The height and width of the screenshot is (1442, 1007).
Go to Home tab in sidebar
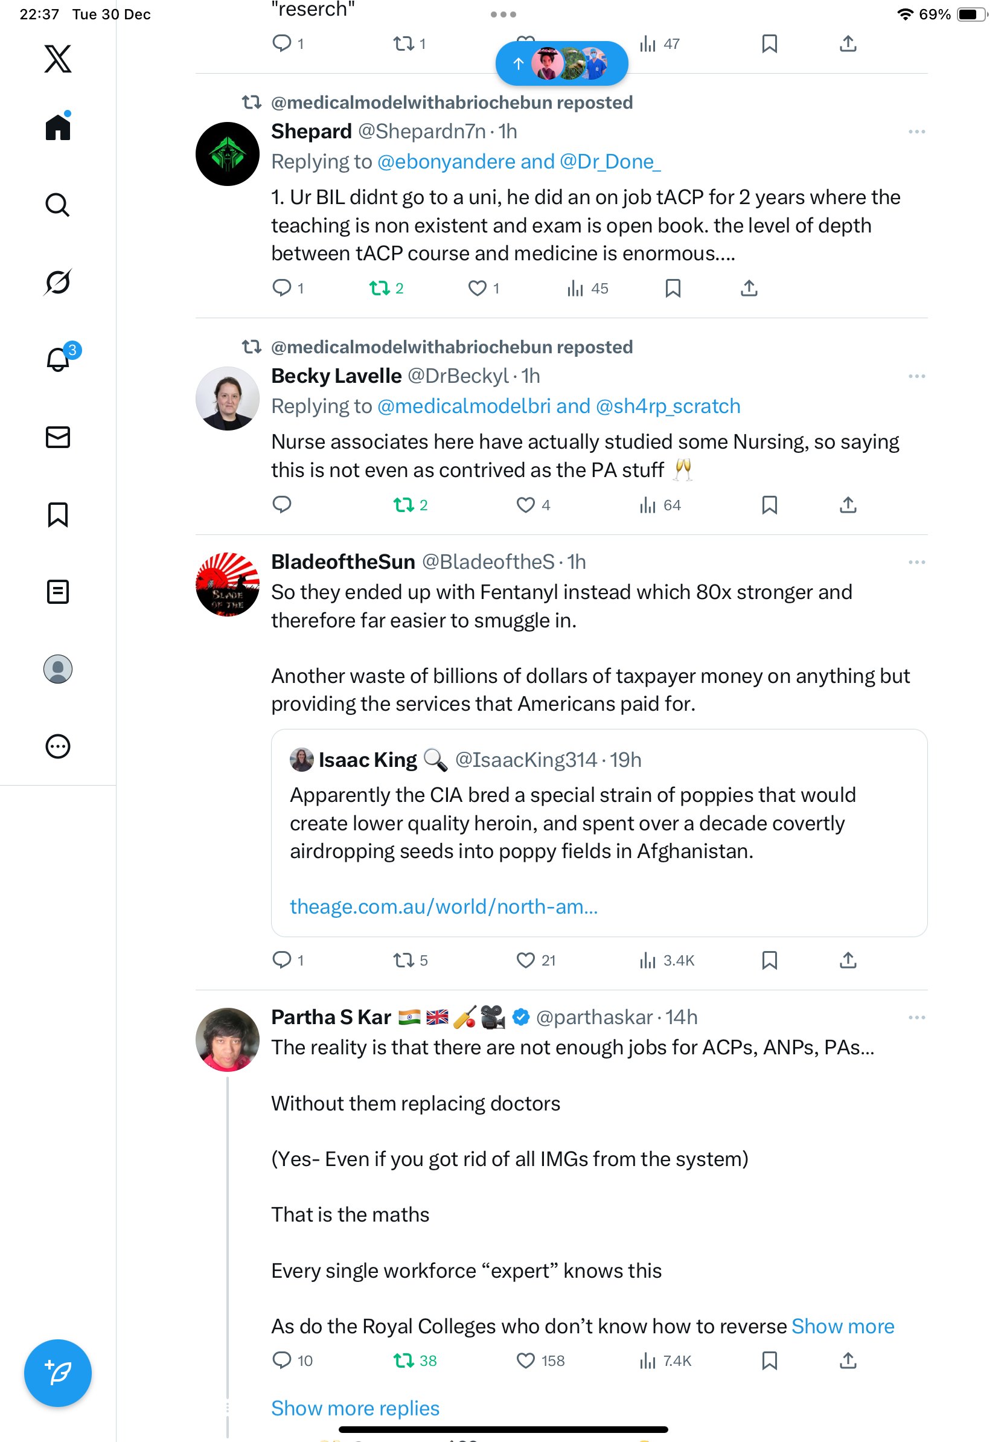[58, 127]
